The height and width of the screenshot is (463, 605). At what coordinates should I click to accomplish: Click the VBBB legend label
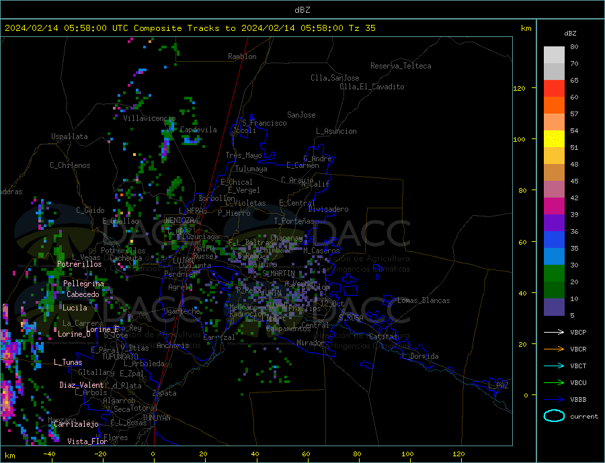(x=578, y=400)
